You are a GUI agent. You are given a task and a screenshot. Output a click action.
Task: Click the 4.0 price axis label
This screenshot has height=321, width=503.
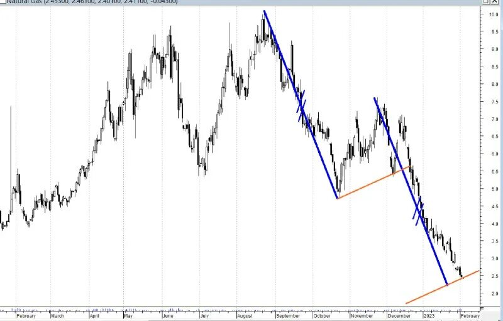coord(494,224)
